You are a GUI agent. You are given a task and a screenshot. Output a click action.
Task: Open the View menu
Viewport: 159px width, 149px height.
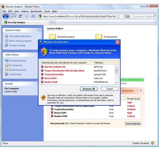pos(17,11)
